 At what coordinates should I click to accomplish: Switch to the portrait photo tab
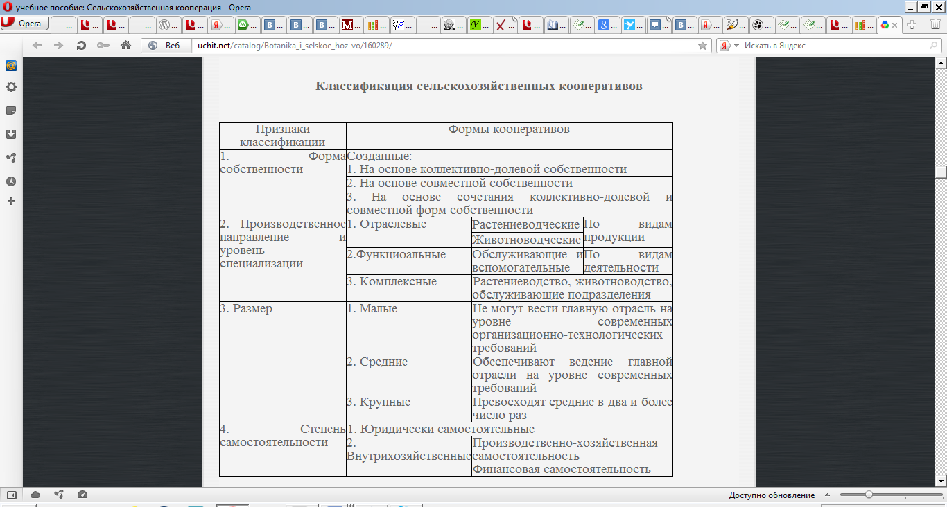455,25
